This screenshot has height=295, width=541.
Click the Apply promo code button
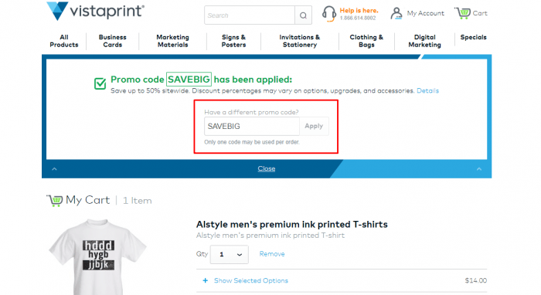[x=314, y=126]
